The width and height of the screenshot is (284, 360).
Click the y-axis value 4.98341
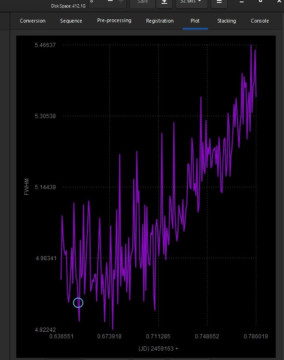pyautogui.click(x=46, y=258)
